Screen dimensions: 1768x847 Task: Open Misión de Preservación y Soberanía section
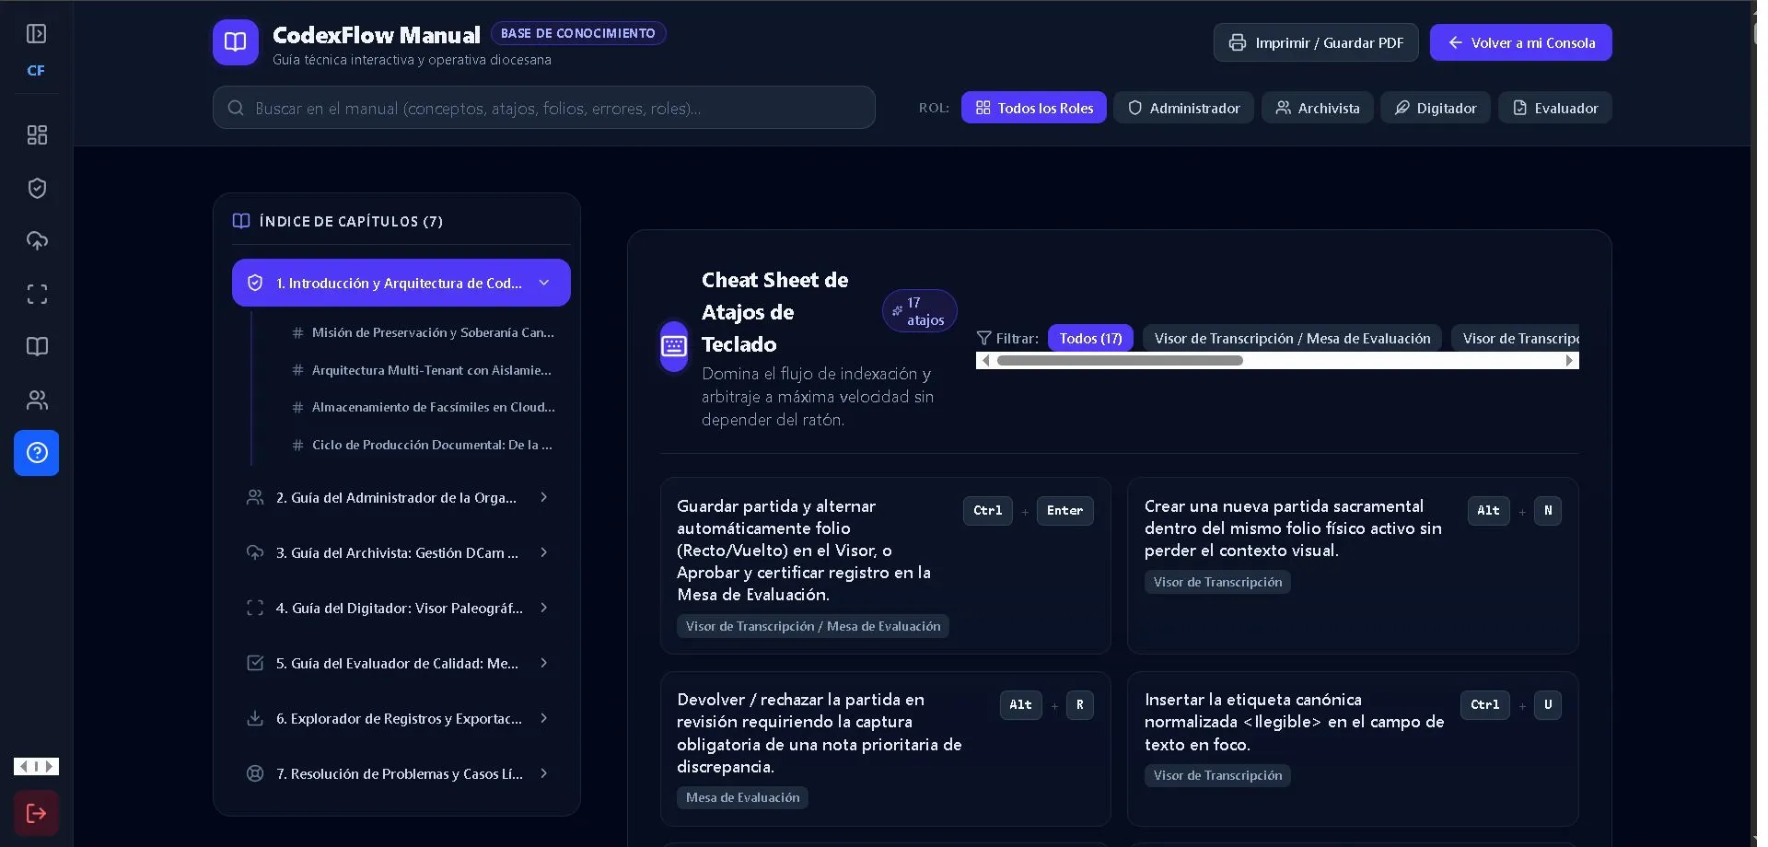(x=423, y=332)
